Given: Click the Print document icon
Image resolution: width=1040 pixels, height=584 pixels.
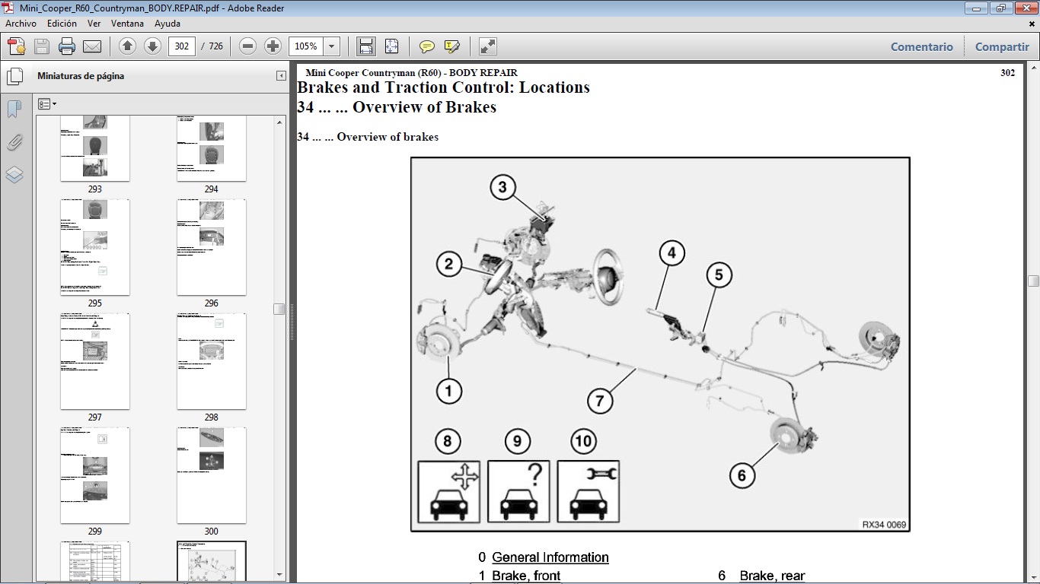Looking at the screenshot, I should 67,46.
